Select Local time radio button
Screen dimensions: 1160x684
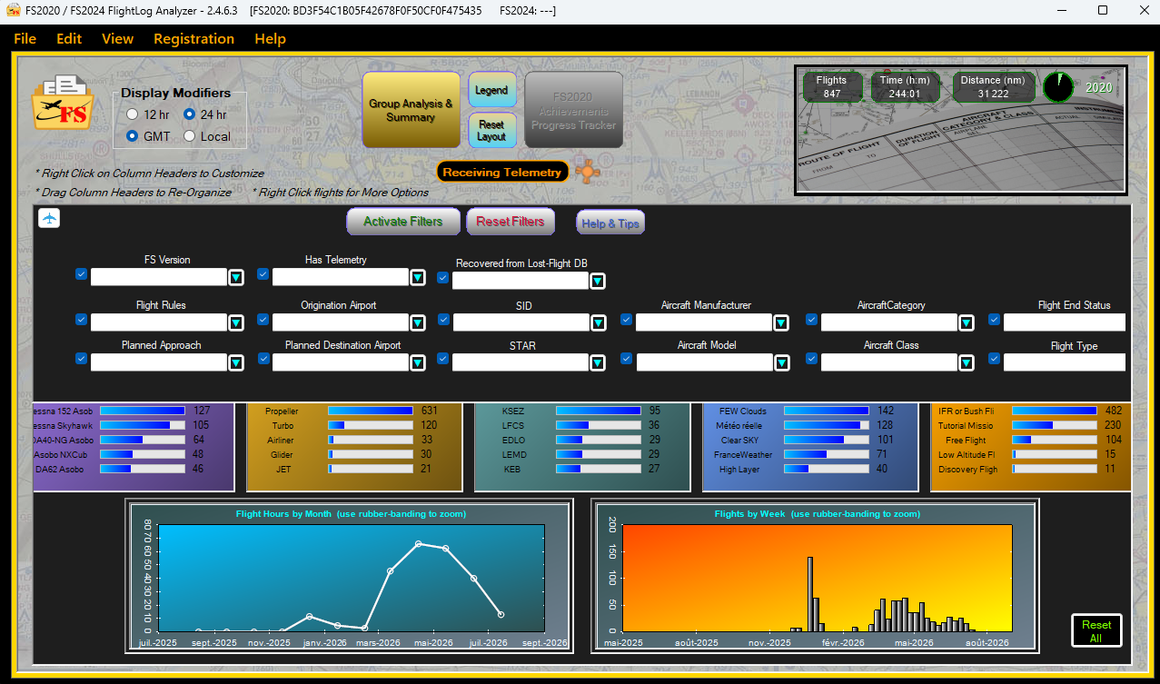(x=190, y=136)
